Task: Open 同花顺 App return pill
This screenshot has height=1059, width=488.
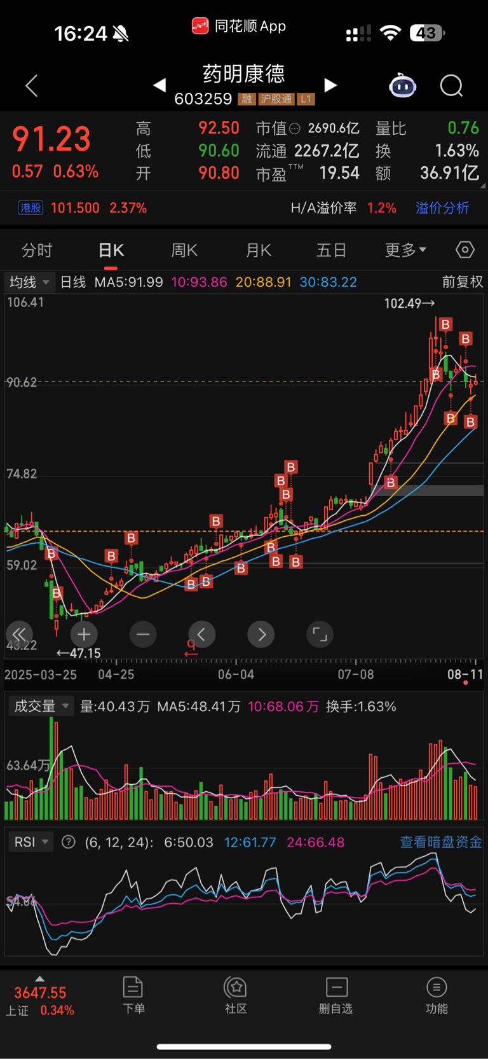Action: (239, 26)
